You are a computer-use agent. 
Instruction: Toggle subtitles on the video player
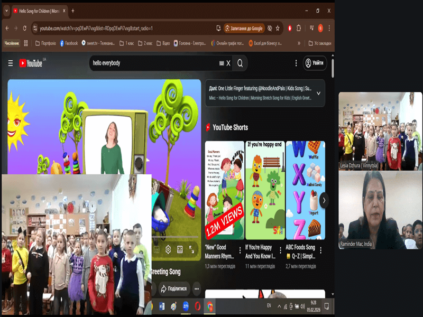click(157, 249)
